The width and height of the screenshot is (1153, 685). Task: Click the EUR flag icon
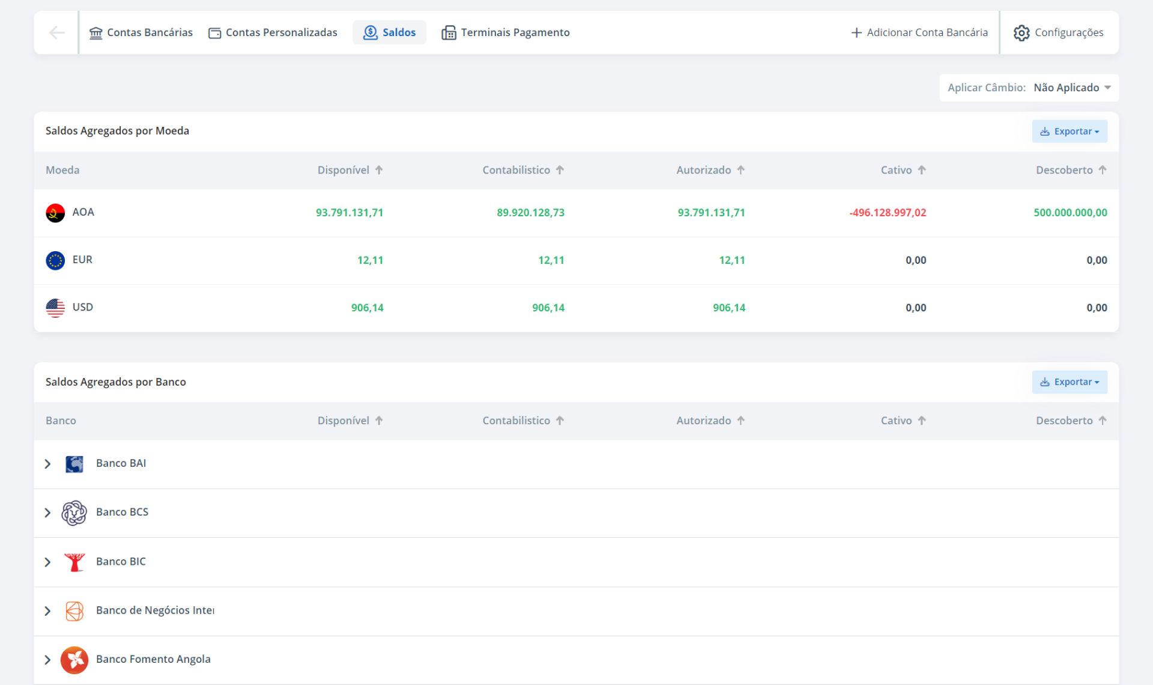55,260
